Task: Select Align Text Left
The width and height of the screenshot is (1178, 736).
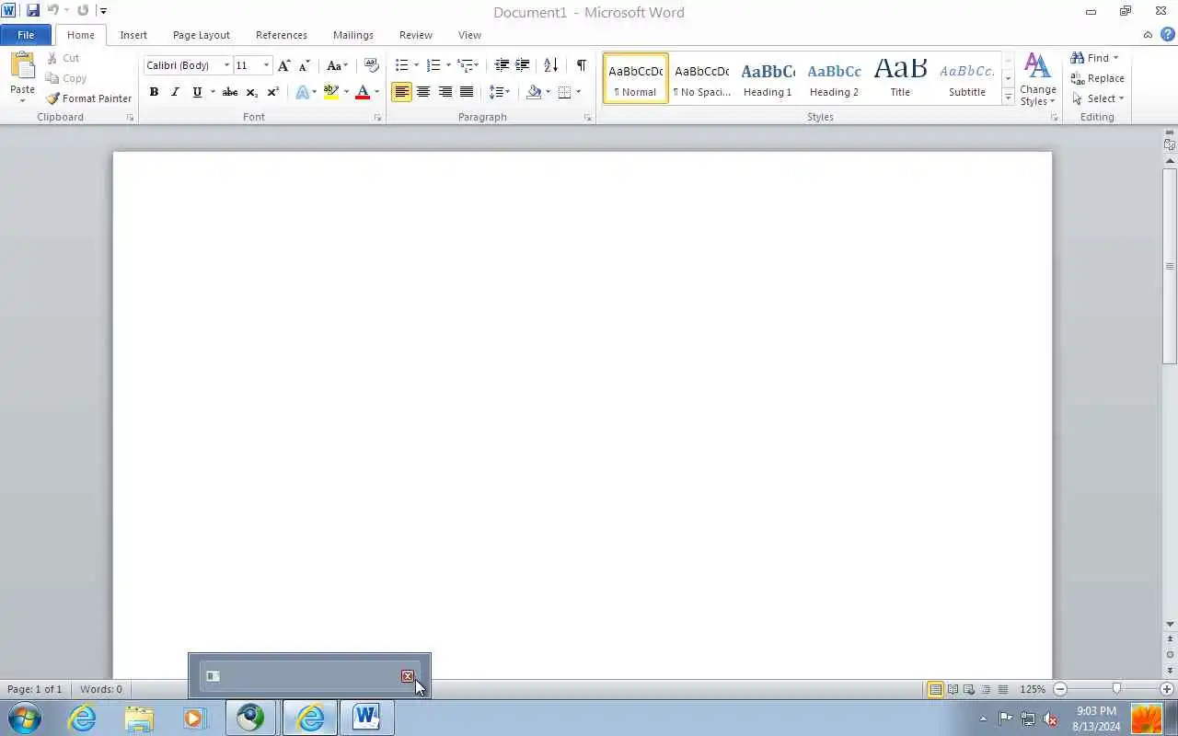Action: 401,92
